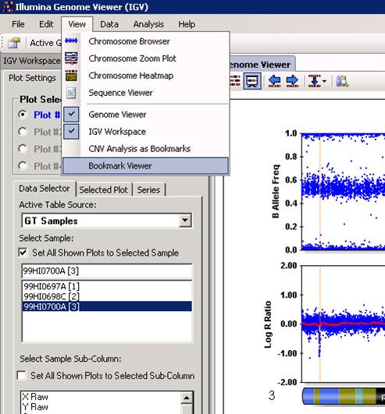Select the Chromosome Zoom Plot icon
385x414 pixels.
coord(71,58)
